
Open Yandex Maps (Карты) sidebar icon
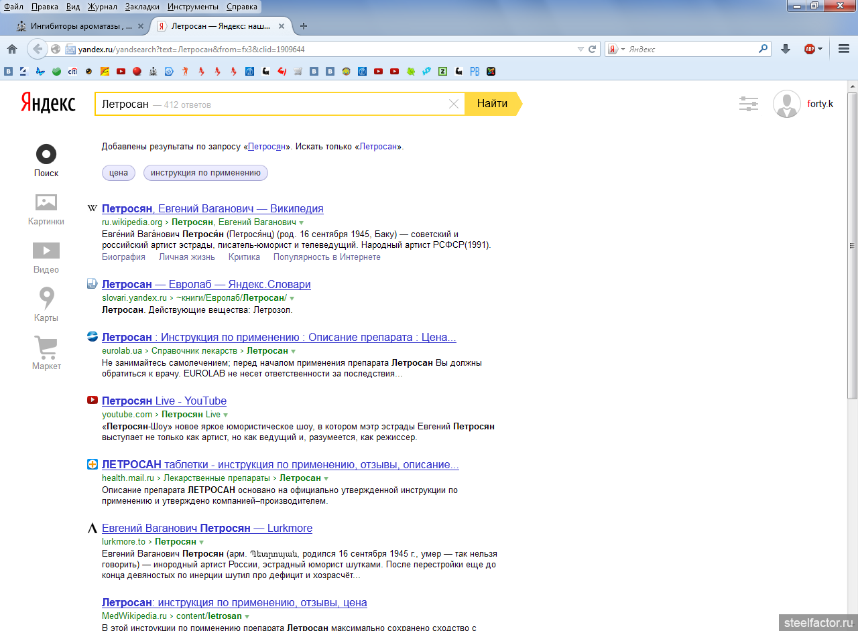[46, 299]
